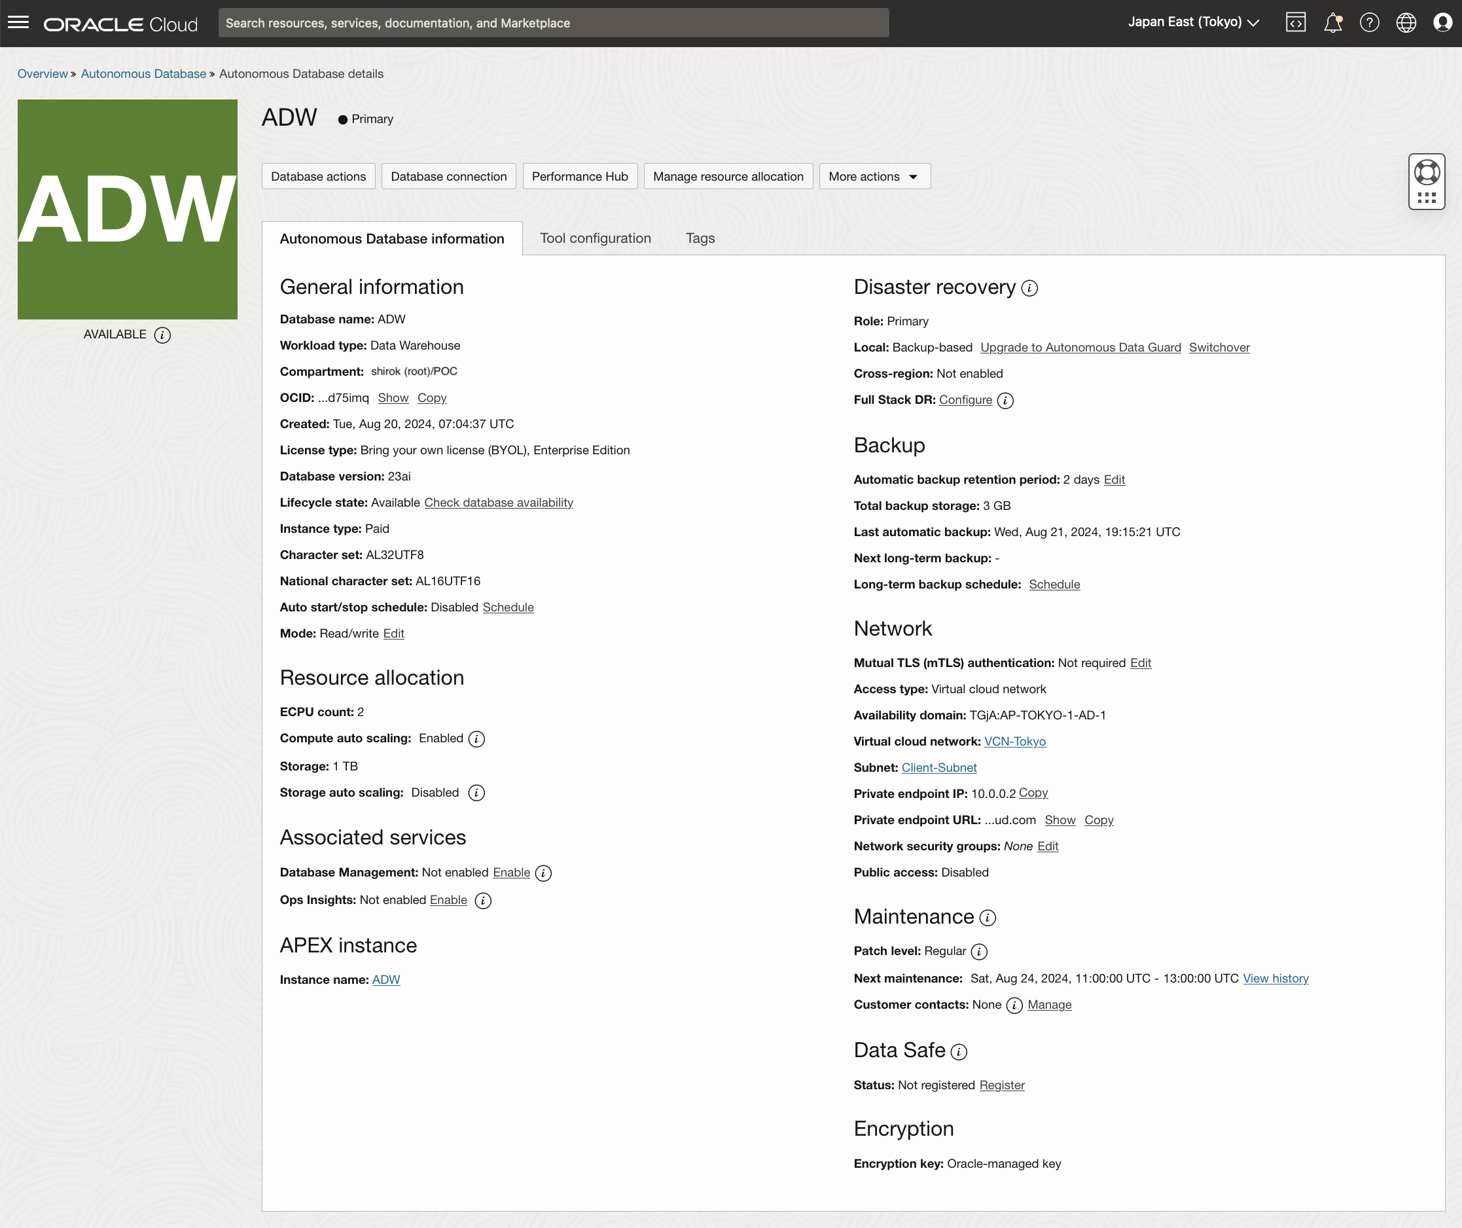Click the Performance Hub button
Screen dimensions: 1462x1228
pos(579,176)
